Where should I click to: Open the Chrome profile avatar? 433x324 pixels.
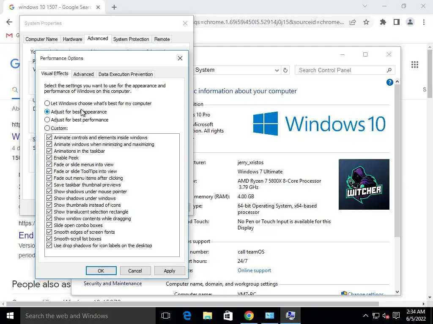tap(410, 22)
